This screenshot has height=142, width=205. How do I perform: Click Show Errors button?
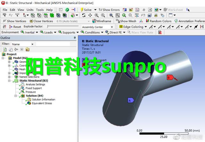[109, 10]
